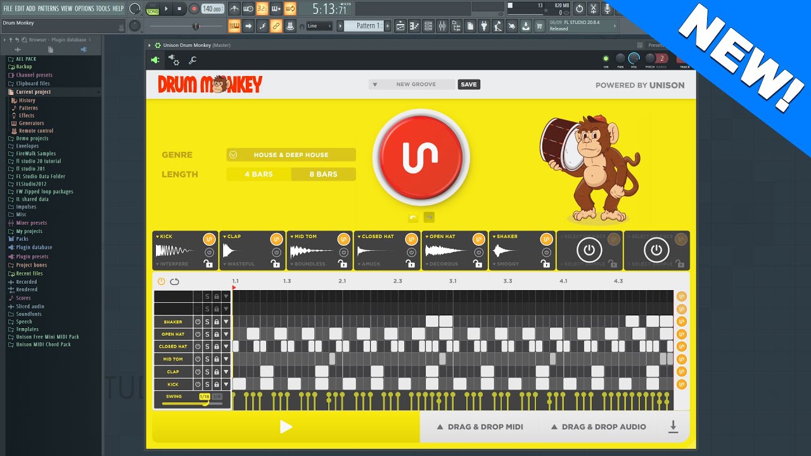Enable the first empty piece slot power button
The width and height of the screenshot is (811, 456).
(589, 250)
